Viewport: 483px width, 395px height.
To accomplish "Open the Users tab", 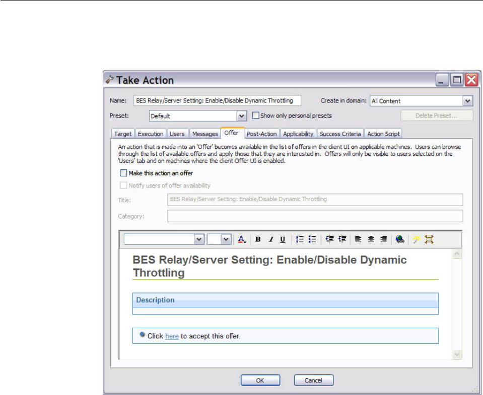I will (x=177, y=134).
